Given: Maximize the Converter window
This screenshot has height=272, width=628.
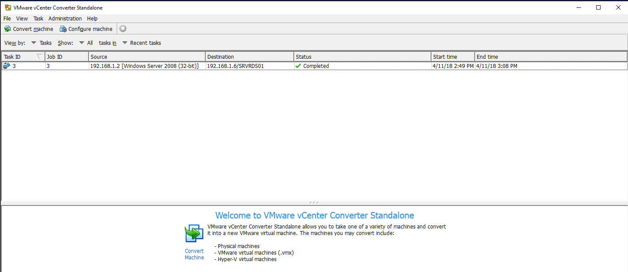Looking at the screenshot, I should pos(598,7).
